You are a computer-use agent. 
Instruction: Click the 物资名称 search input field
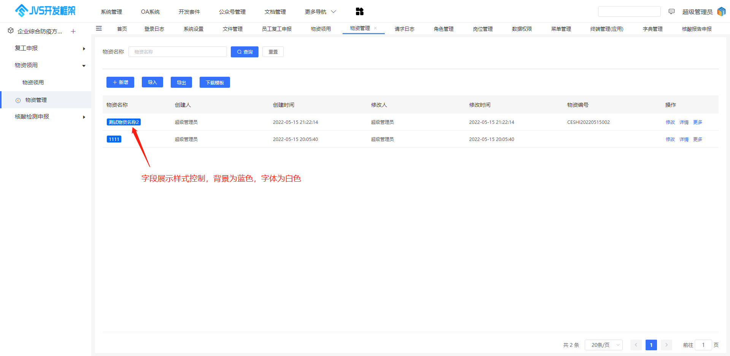177,52
